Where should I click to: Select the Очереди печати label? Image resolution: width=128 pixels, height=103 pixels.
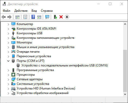(28, 52)
